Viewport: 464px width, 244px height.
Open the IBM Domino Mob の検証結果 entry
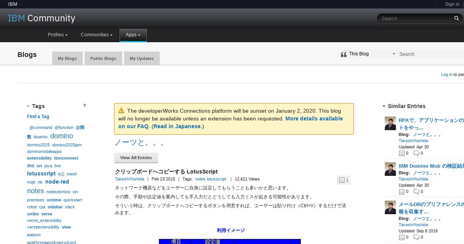tap(431, 166)
